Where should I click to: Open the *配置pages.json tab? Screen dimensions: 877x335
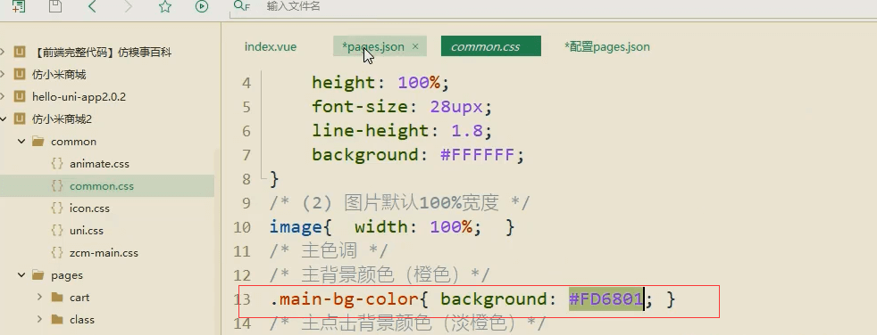coord(607,47)
